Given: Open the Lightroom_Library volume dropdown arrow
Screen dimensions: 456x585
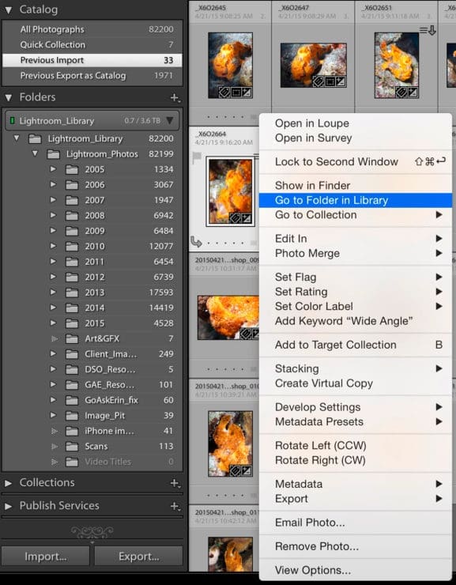Looking at the screenshot, I should pos(170,120).
